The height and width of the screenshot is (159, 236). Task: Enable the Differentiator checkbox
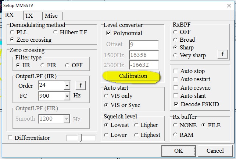10,138
